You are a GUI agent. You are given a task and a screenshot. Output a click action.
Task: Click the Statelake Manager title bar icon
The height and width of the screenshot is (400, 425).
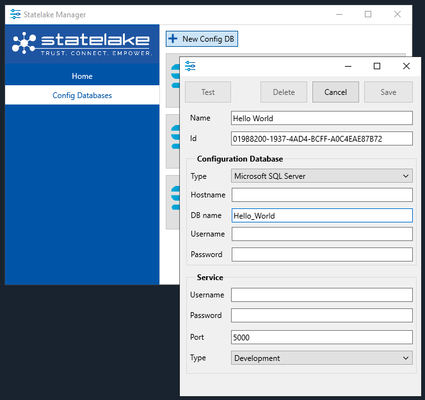point(15,14)
